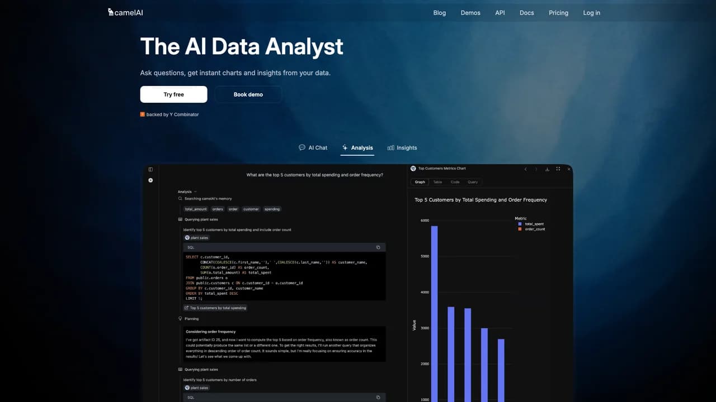The image size is (716, 402).
Task: Expand the chart panel to fullscreen
Action: [558, 169]
